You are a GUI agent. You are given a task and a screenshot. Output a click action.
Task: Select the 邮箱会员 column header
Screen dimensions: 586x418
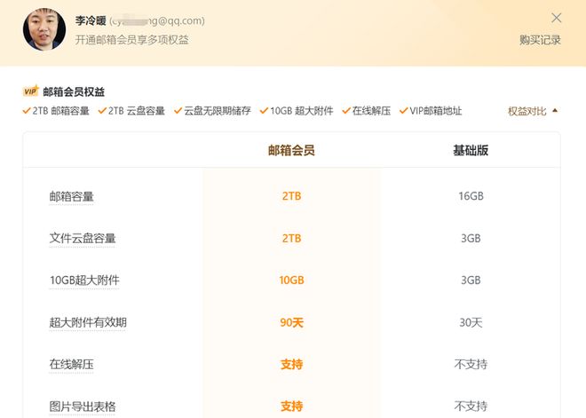pyautogui.click(x=291, y=151)
